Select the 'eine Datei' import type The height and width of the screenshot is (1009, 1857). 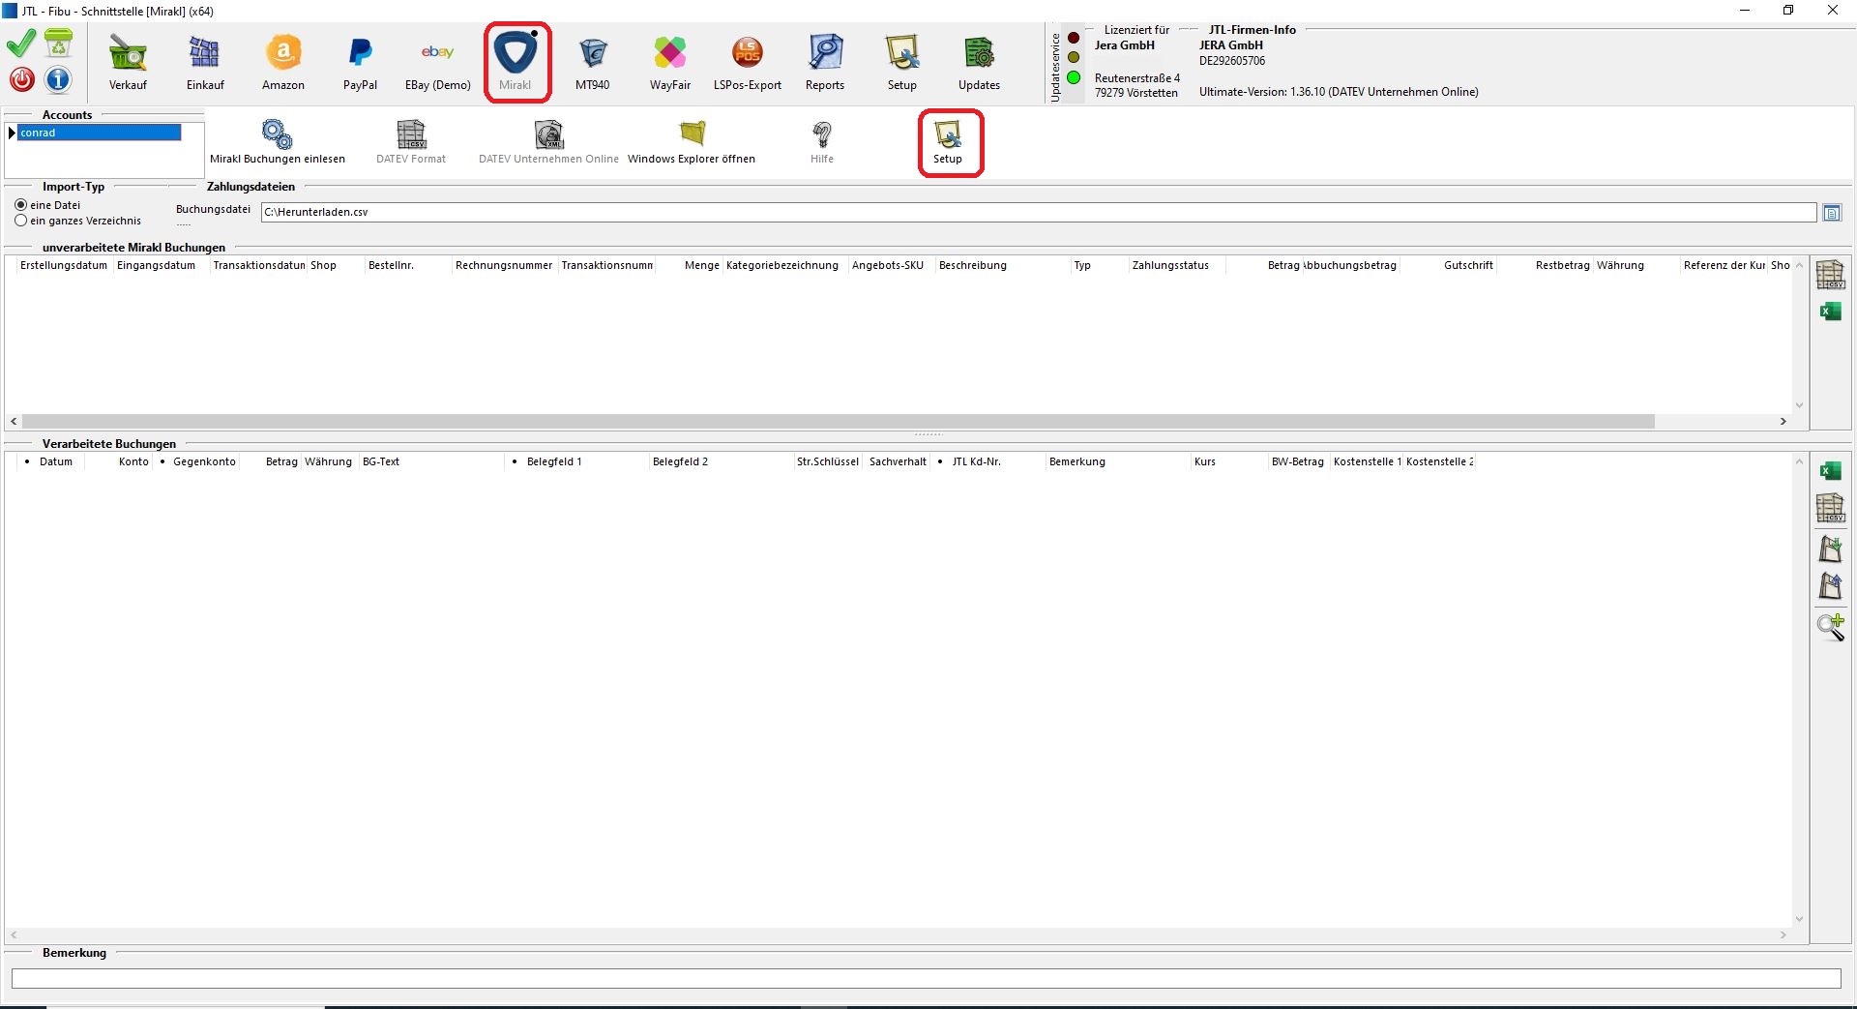[21, 205]
